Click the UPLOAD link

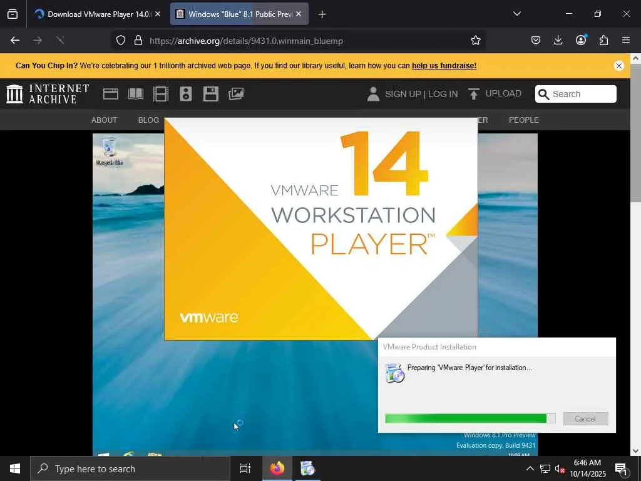coord(495,94)
